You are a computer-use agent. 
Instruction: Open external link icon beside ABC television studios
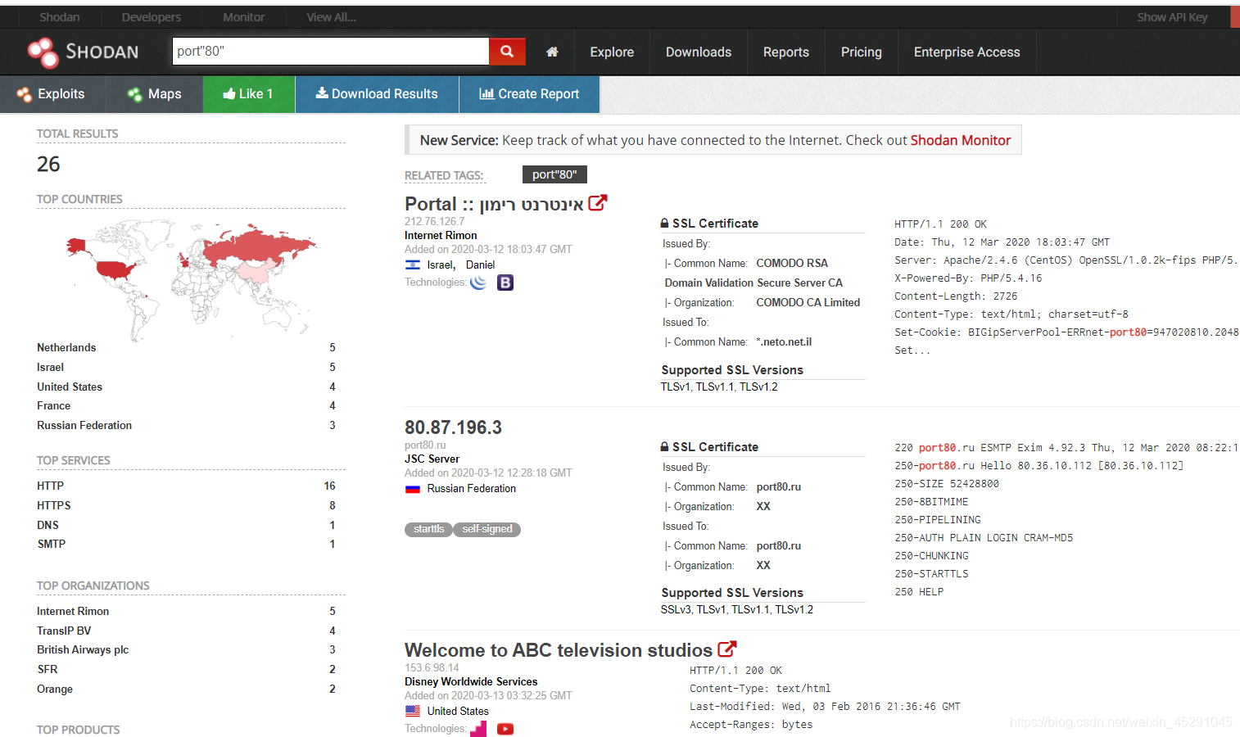click(x=727, y=649)
